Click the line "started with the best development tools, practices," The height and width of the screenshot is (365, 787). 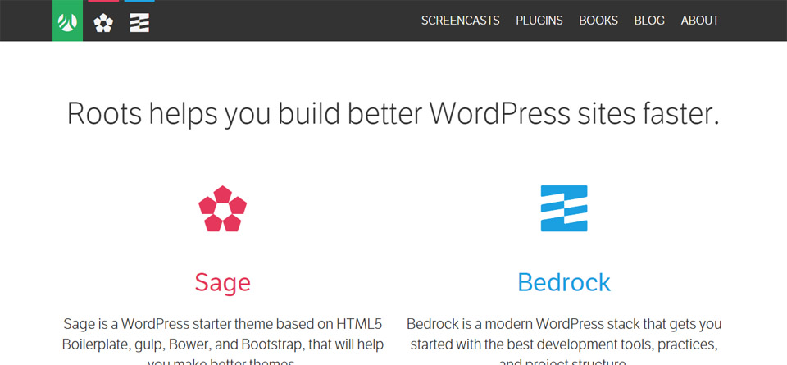[564, 344]
